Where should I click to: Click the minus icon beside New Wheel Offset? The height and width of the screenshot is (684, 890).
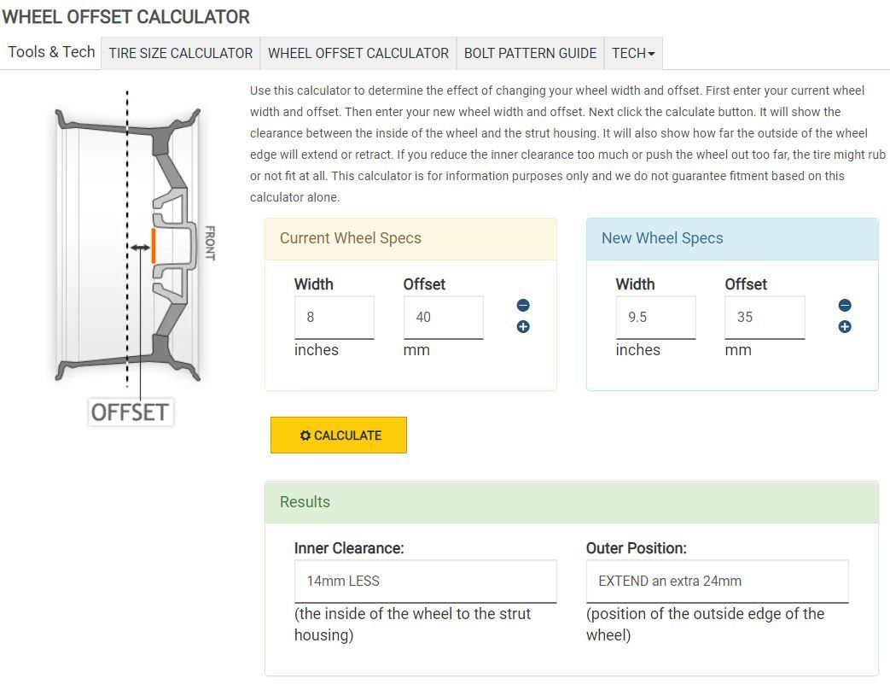click(x=844, y=305)
